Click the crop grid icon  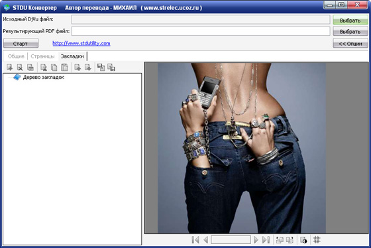point(317,239)
